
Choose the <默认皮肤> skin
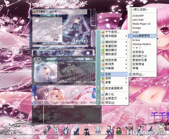(140, 10)
